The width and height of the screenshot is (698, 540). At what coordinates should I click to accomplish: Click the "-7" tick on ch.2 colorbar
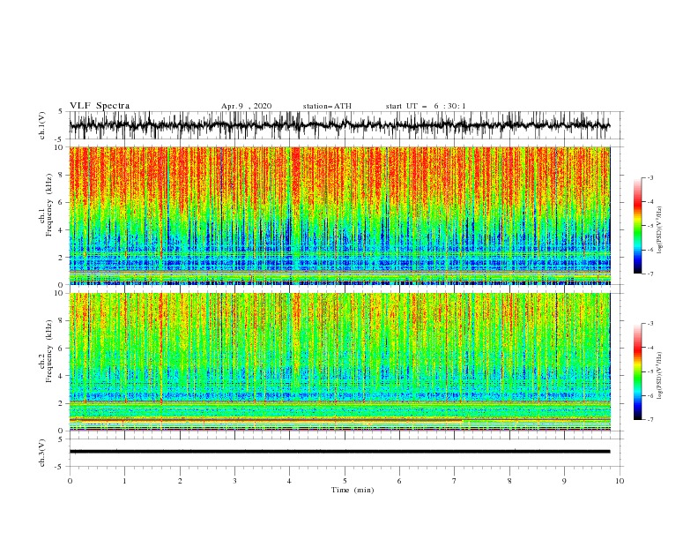coord(650,420)
